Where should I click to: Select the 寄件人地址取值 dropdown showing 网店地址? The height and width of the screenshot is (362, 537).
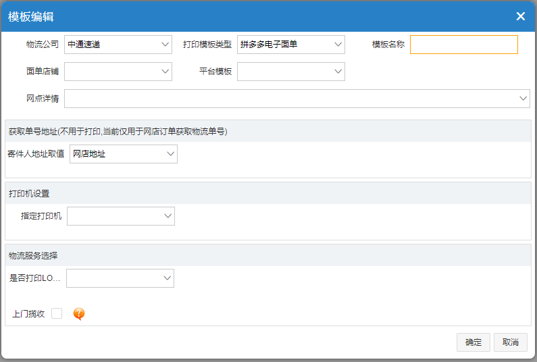124,154
